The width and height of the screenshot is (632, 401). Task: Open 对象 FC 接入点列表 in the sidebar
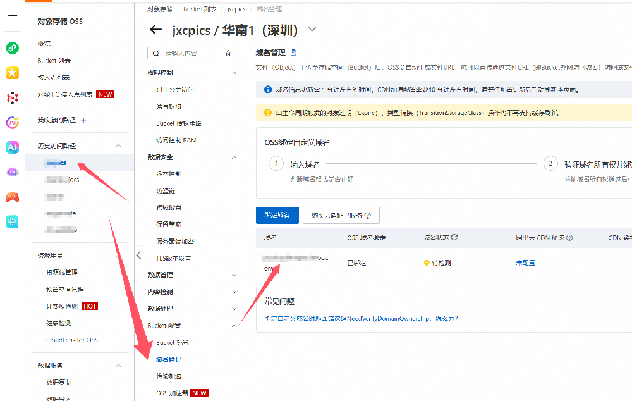pyautogui.click(x=65, y=94)
